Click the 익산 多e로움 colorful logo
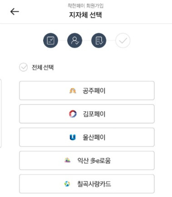The image size is (172, 197). [67, 160]
